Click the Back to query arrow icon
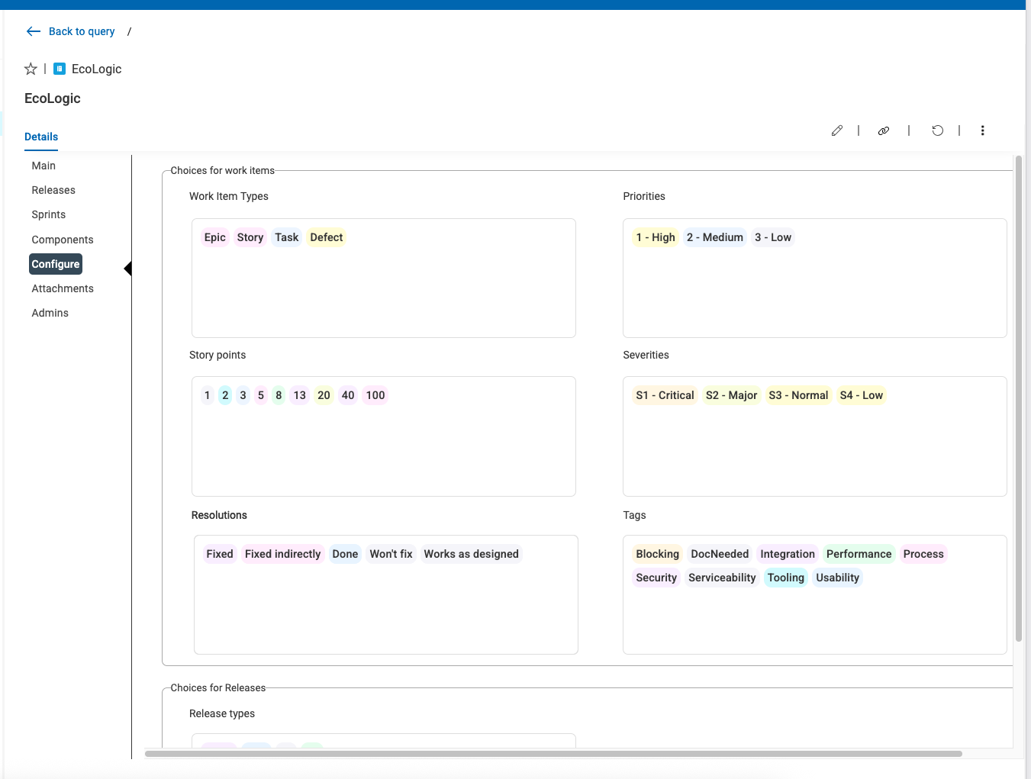Screen dimensions: 1031x779 33,31
